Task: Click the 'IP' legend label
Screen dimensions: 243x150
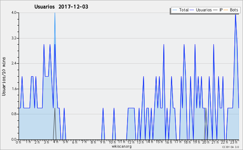Action: [x=221, y=10]
